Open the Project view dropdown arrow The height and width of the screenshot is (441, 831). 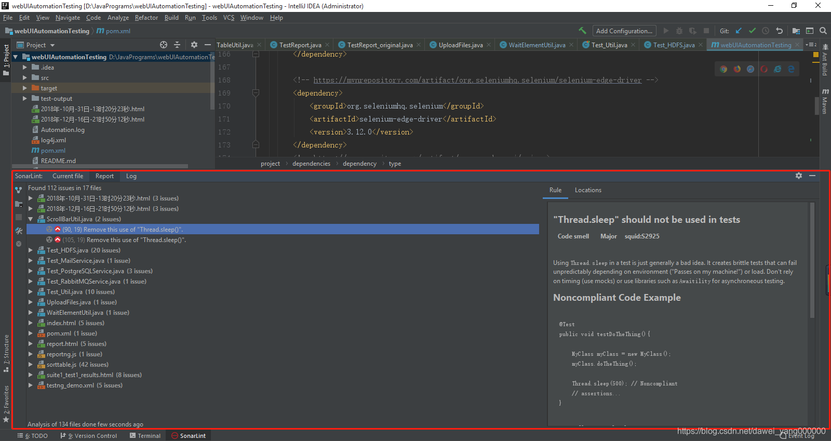(x=52, y=45)
